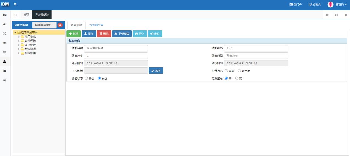Select the 应用集成 tree item
350x156 pixels.
[30, 36]
